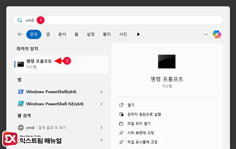Click the 명령 프롬프트 icon in the best match row
236x149 pixels.
21,64
